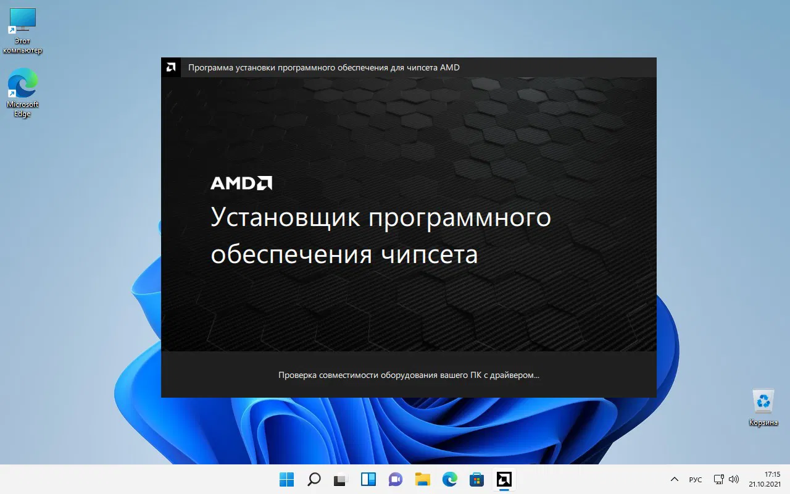Open volume control from the speaker icon
The width and height of the screenshot is (790, 494).
734,479
